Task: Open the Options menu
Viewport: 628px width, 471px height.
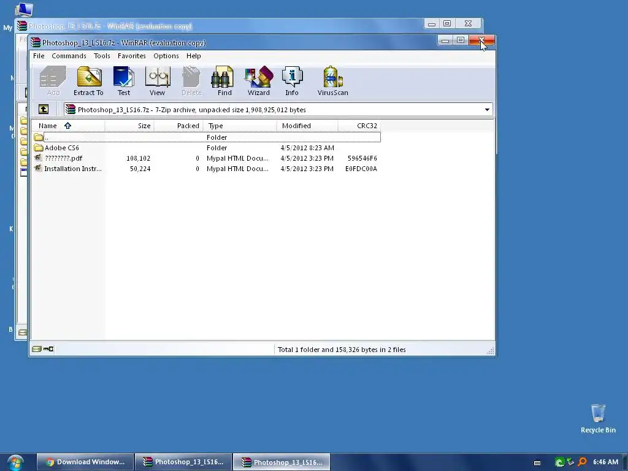Action: click(166, 56)
